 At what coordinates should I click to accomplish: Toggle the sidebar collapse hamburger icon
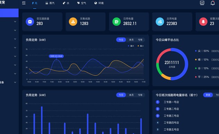point(24,3)
